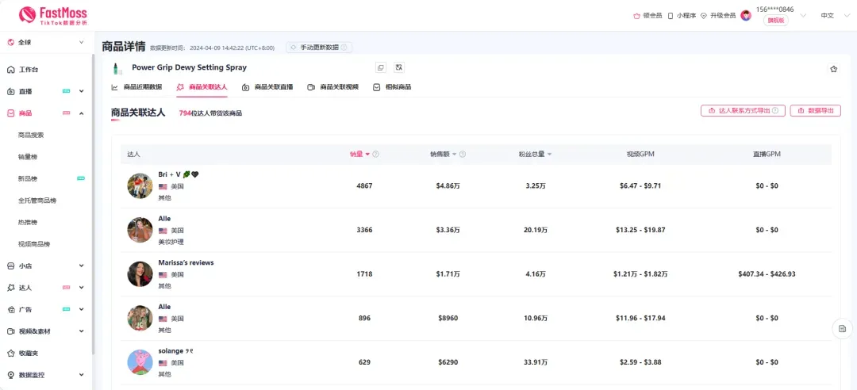Switch to the 商品近期数据 tab

[136, 87]
